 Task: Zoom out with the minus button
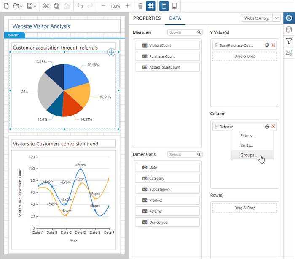coord(104,6)
